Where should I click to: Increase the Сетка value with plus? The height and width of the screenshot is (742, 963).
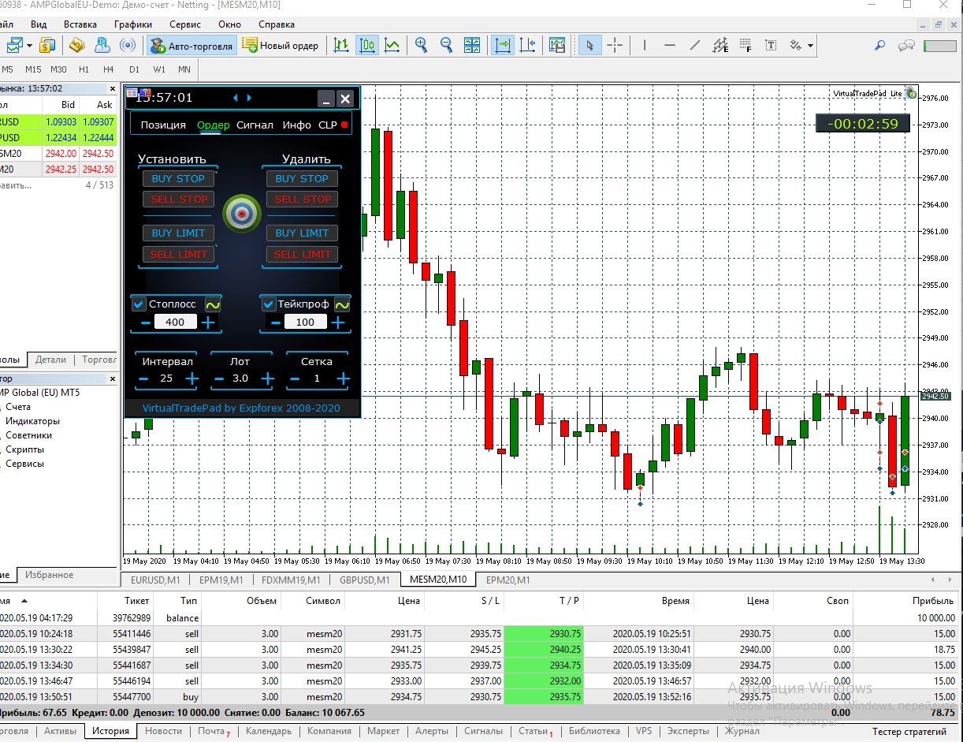pyautogui.click(x=343, y=378)
